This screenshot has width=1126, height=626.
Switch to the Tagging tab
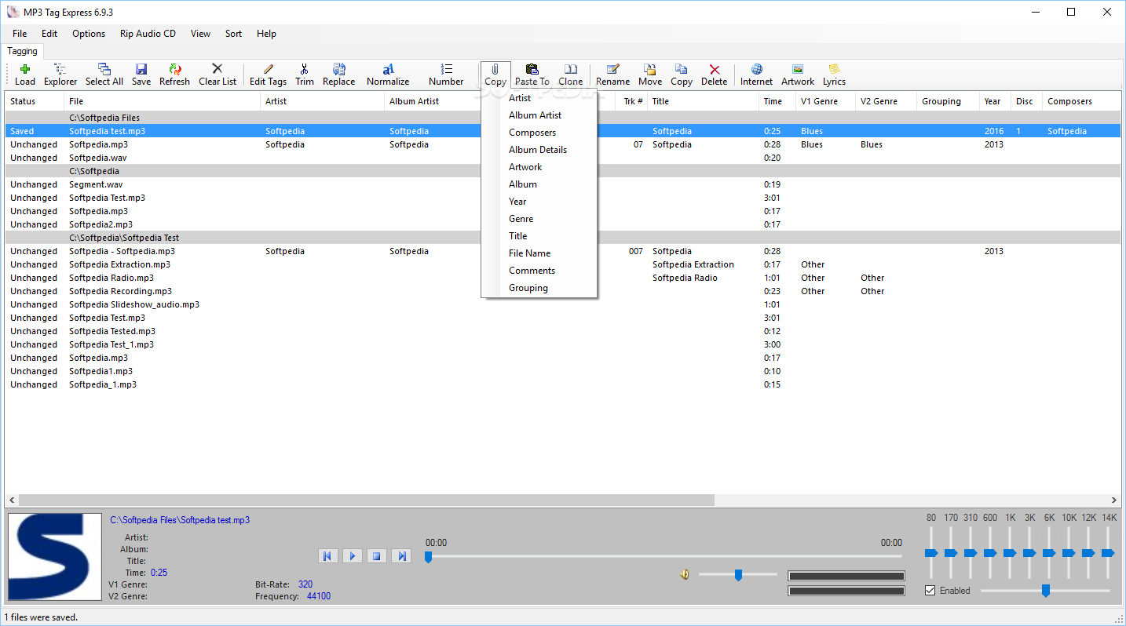pos(22,51)
